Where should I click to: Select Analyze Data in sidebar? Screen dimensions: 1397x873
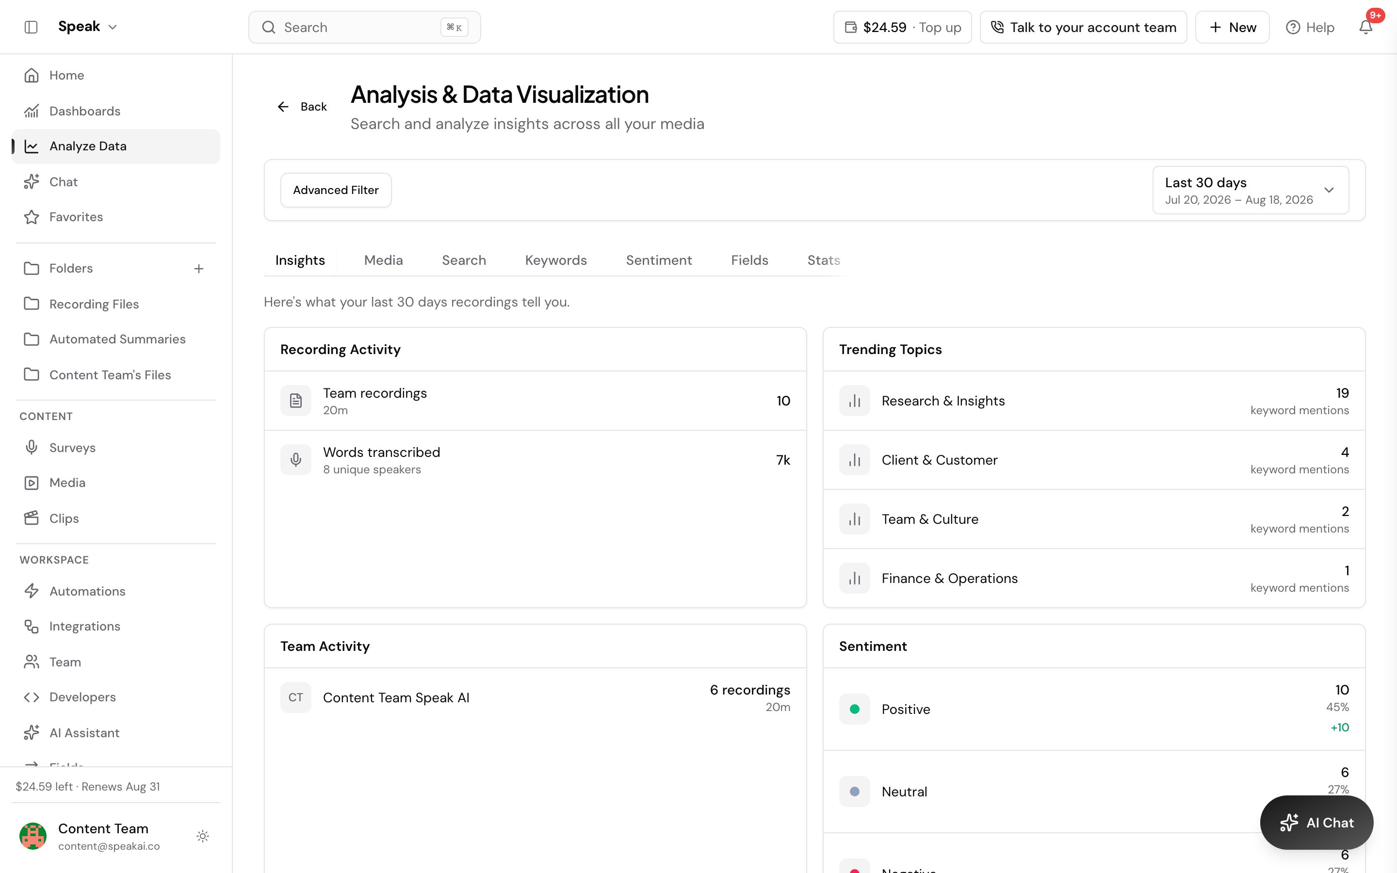(x=115, y=146)
